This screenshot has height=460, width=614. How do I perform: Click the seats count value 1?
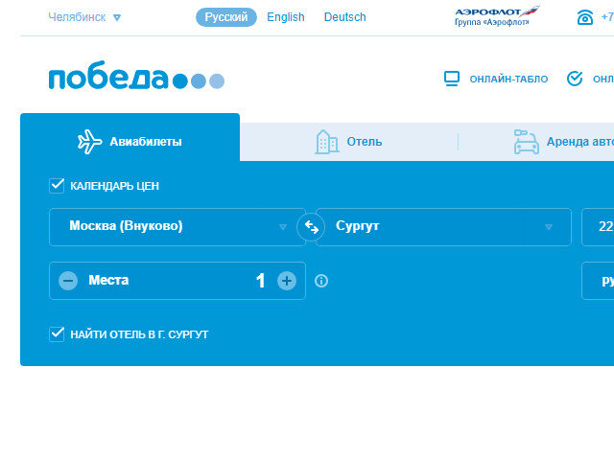coord(260,281)
